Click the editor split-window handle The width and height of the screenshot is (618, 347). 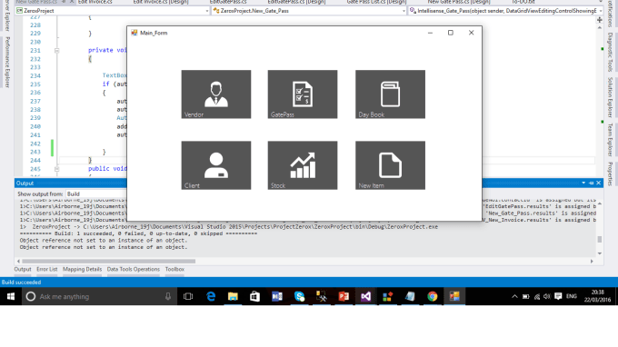click(x=600, y=20)
